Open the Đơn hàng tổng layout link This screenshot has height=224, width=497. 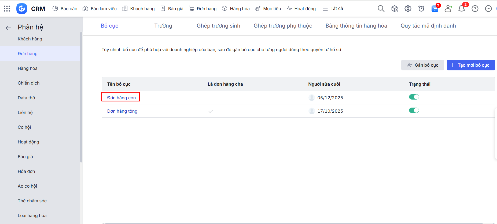(x=122, y=111)
